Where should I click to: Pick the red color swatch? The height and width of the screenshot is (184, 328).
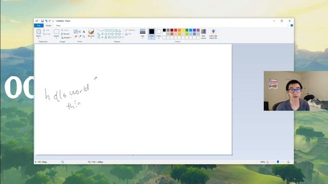click(175, 30)
